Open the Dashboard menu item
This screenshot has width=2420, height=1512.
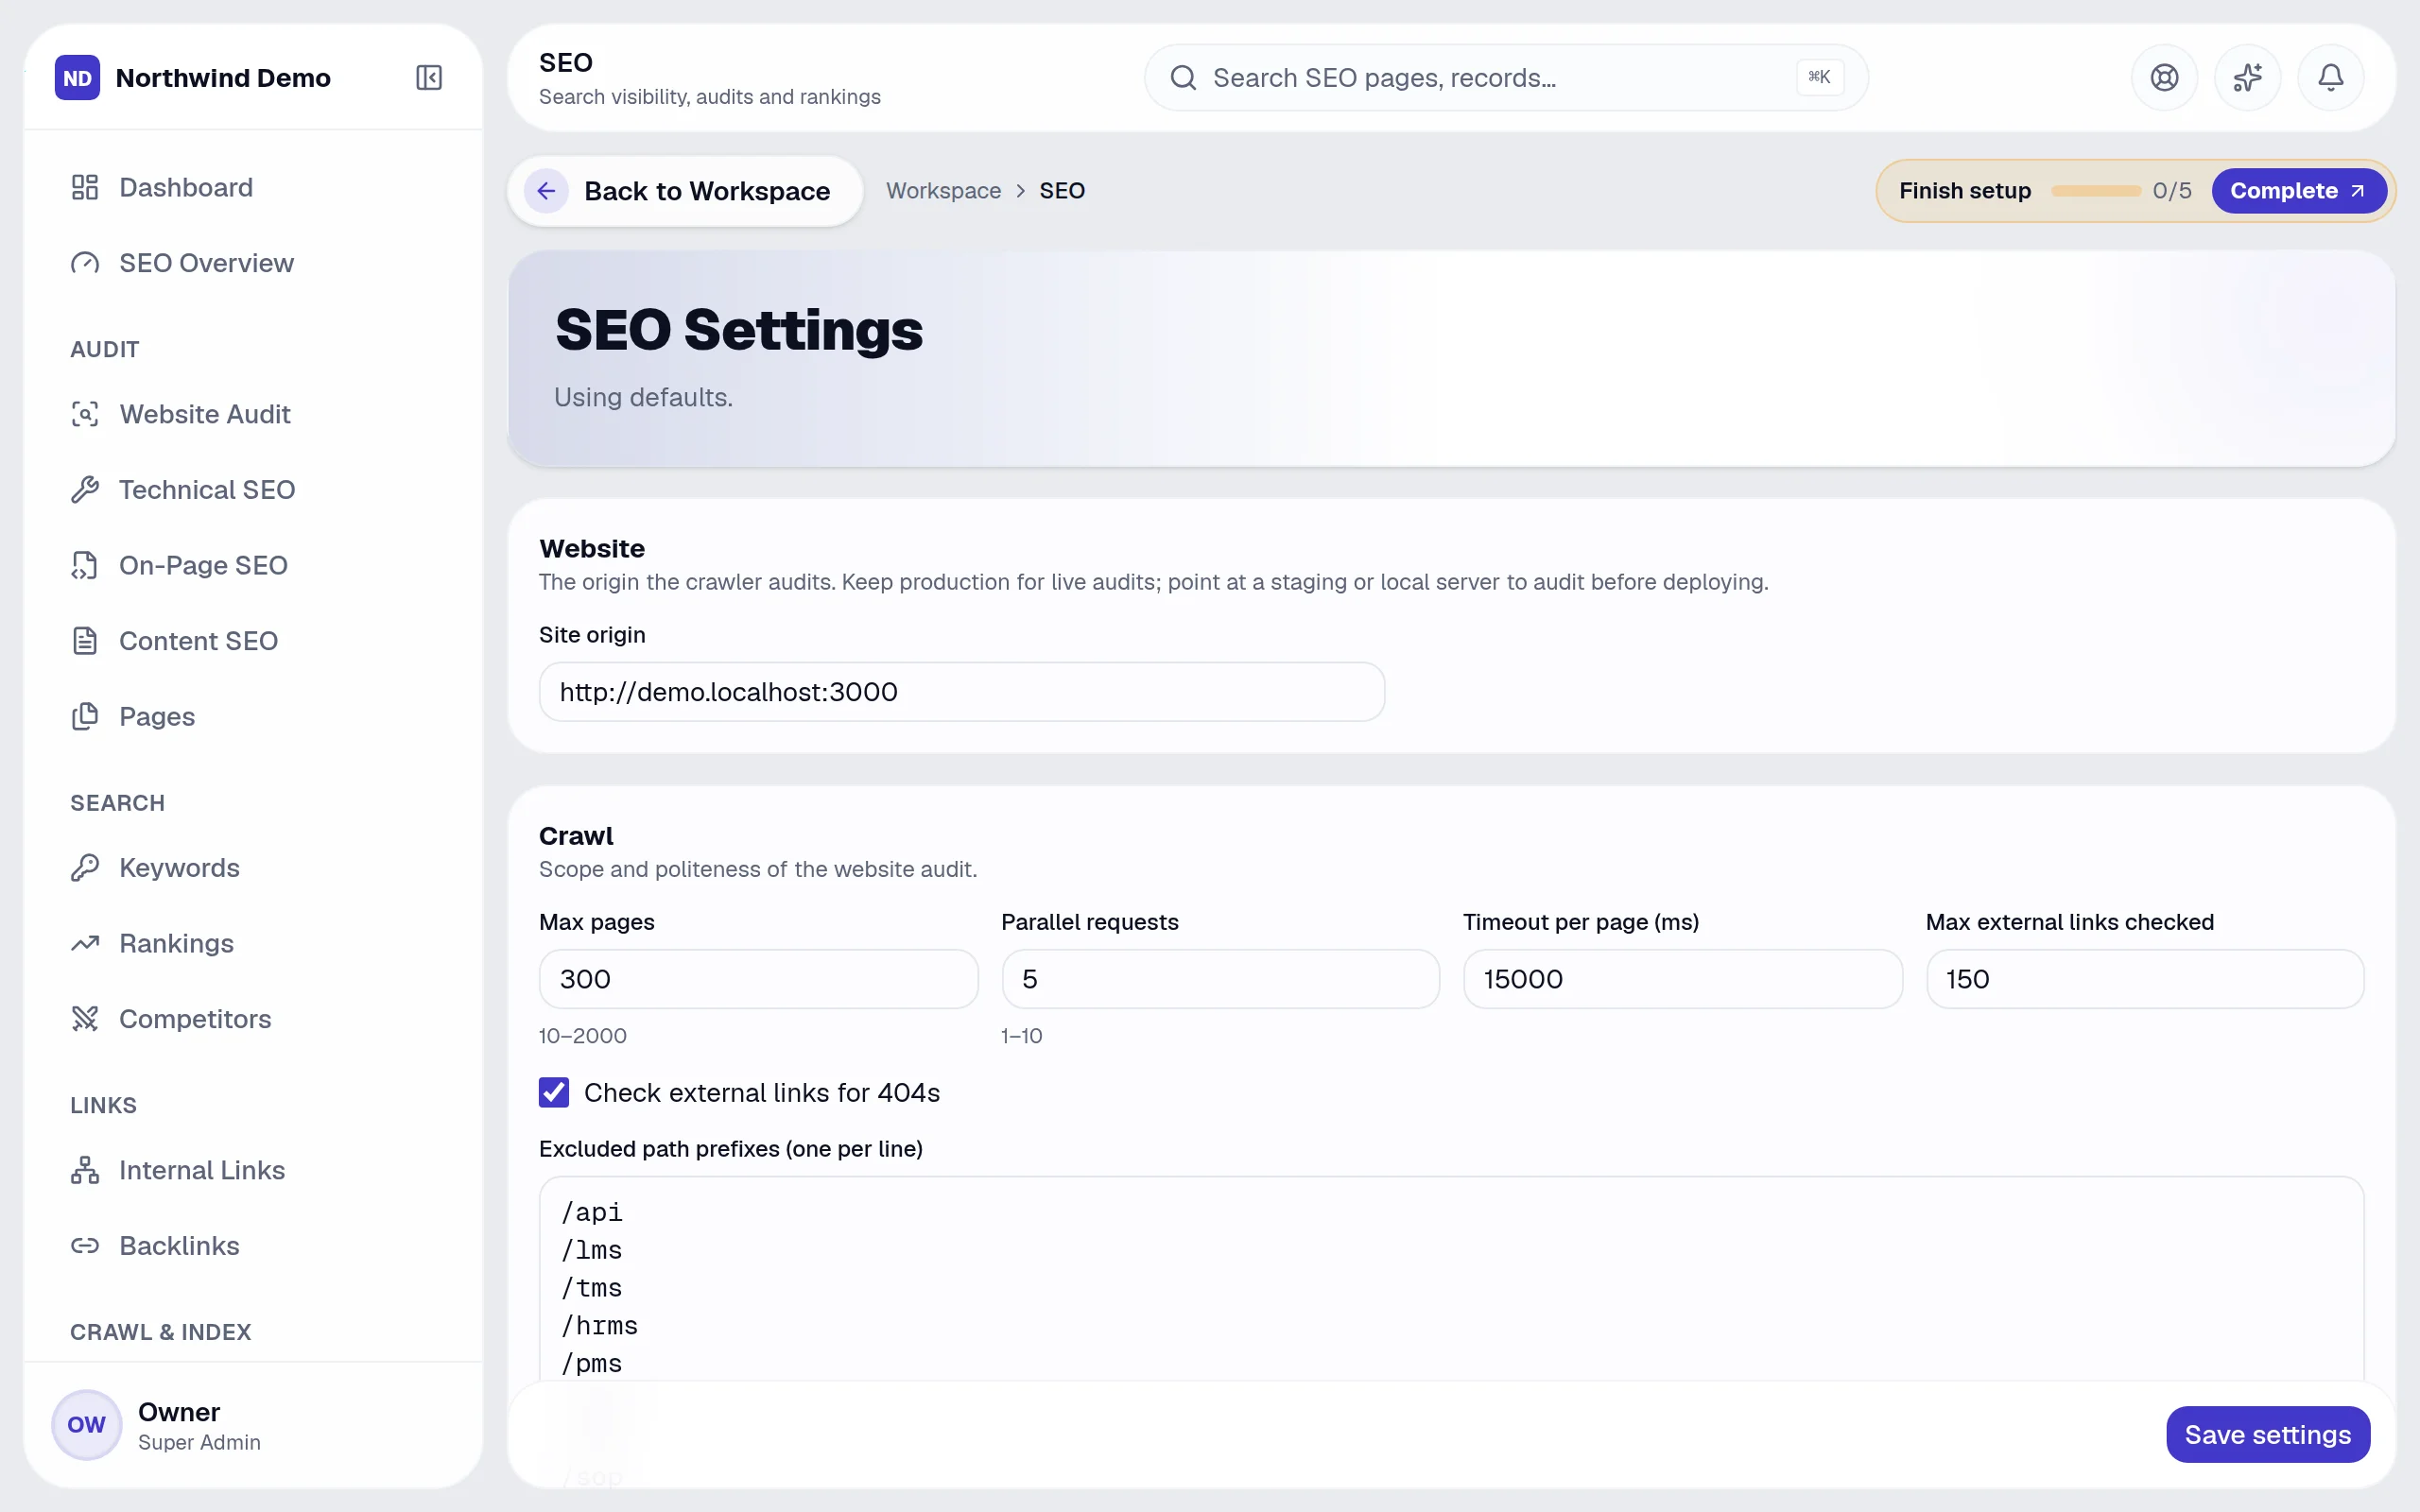[253, 187]
